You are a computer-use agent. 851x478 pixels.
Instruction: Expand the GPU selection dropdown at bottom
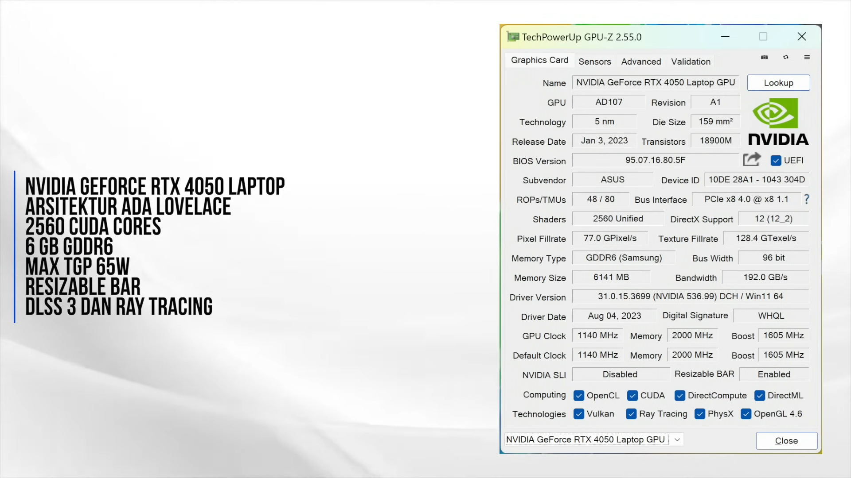(x=677, y=439)
